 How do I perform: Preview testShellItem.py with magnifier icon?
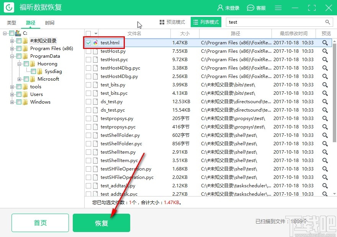click(x=325, y=152)
